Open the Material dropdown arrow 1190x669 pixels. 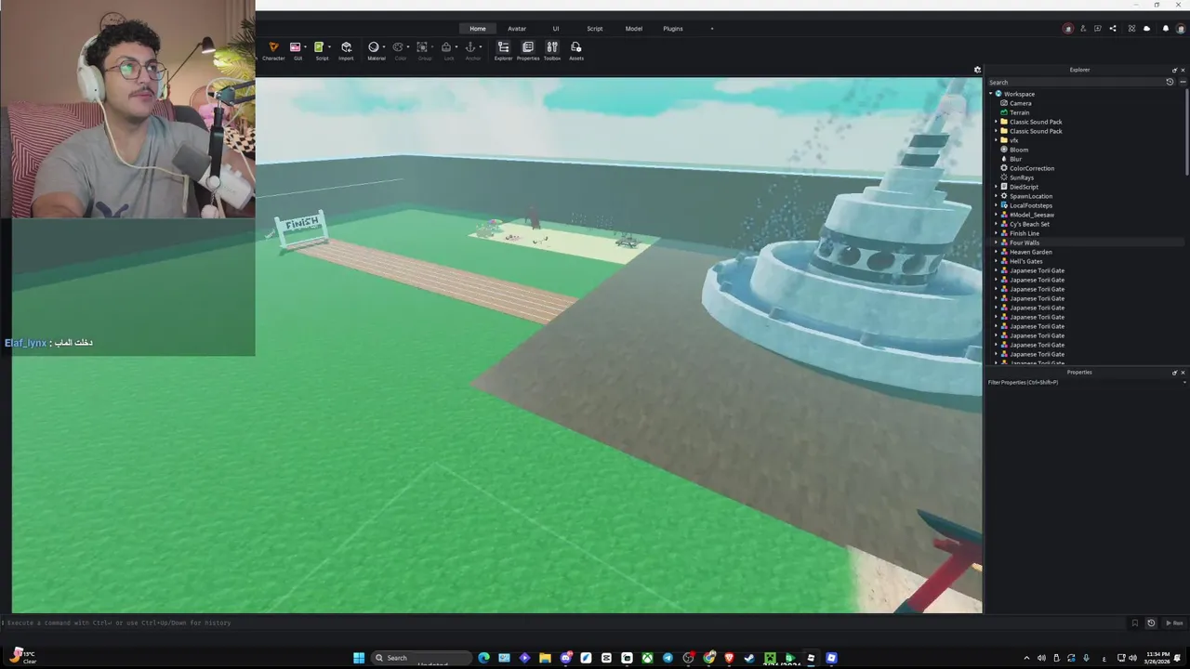point(384,47)
